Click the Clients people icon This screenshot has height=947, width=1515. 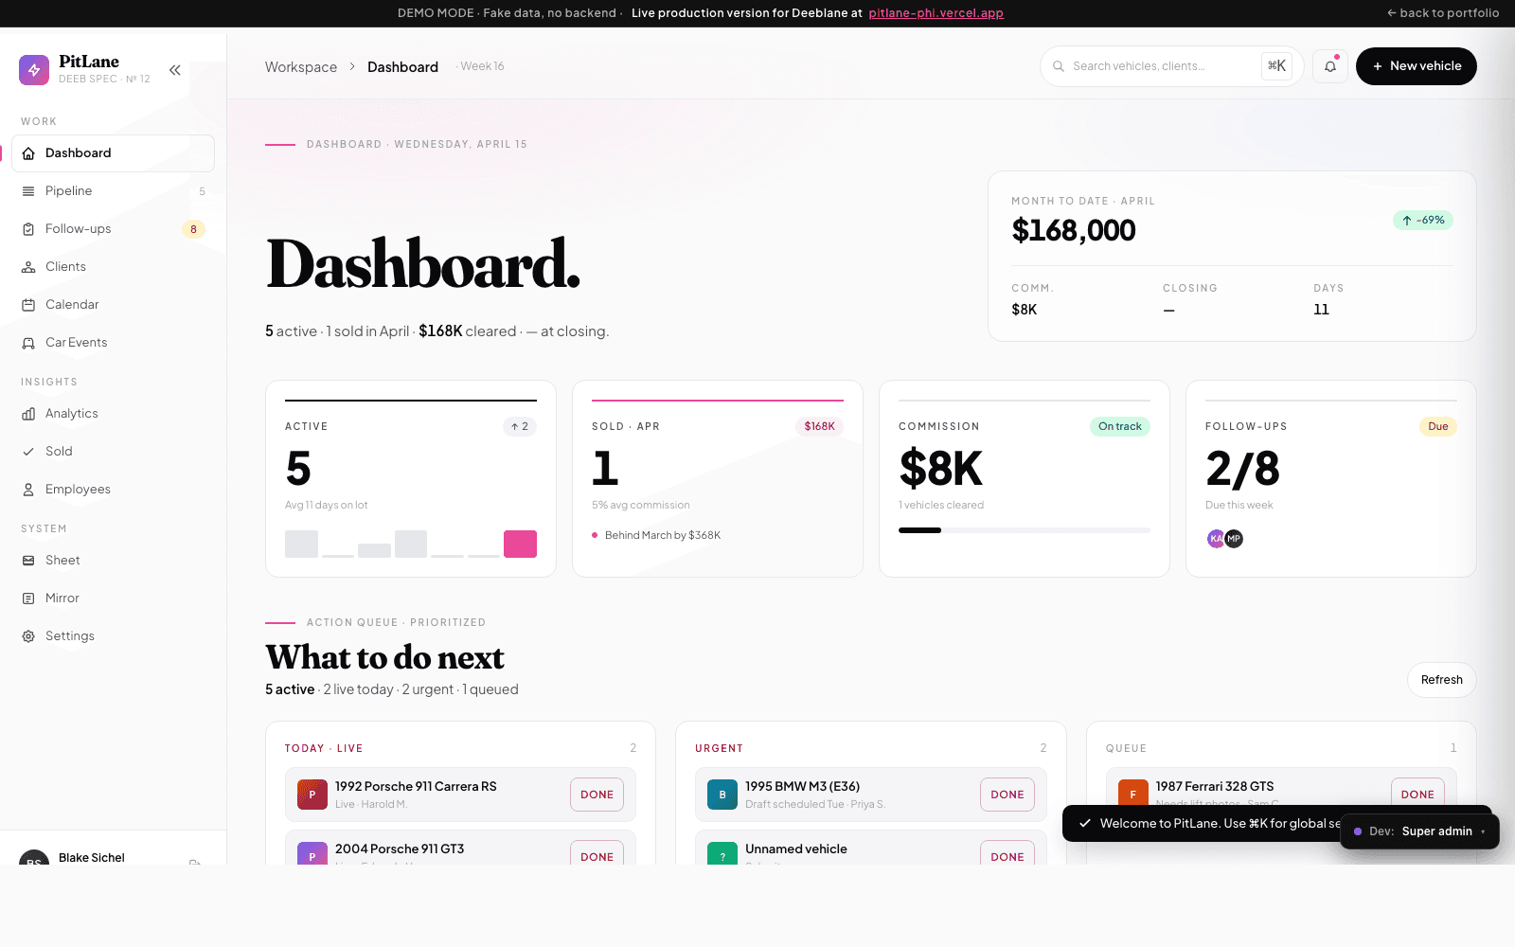click(x=28, y=267)
